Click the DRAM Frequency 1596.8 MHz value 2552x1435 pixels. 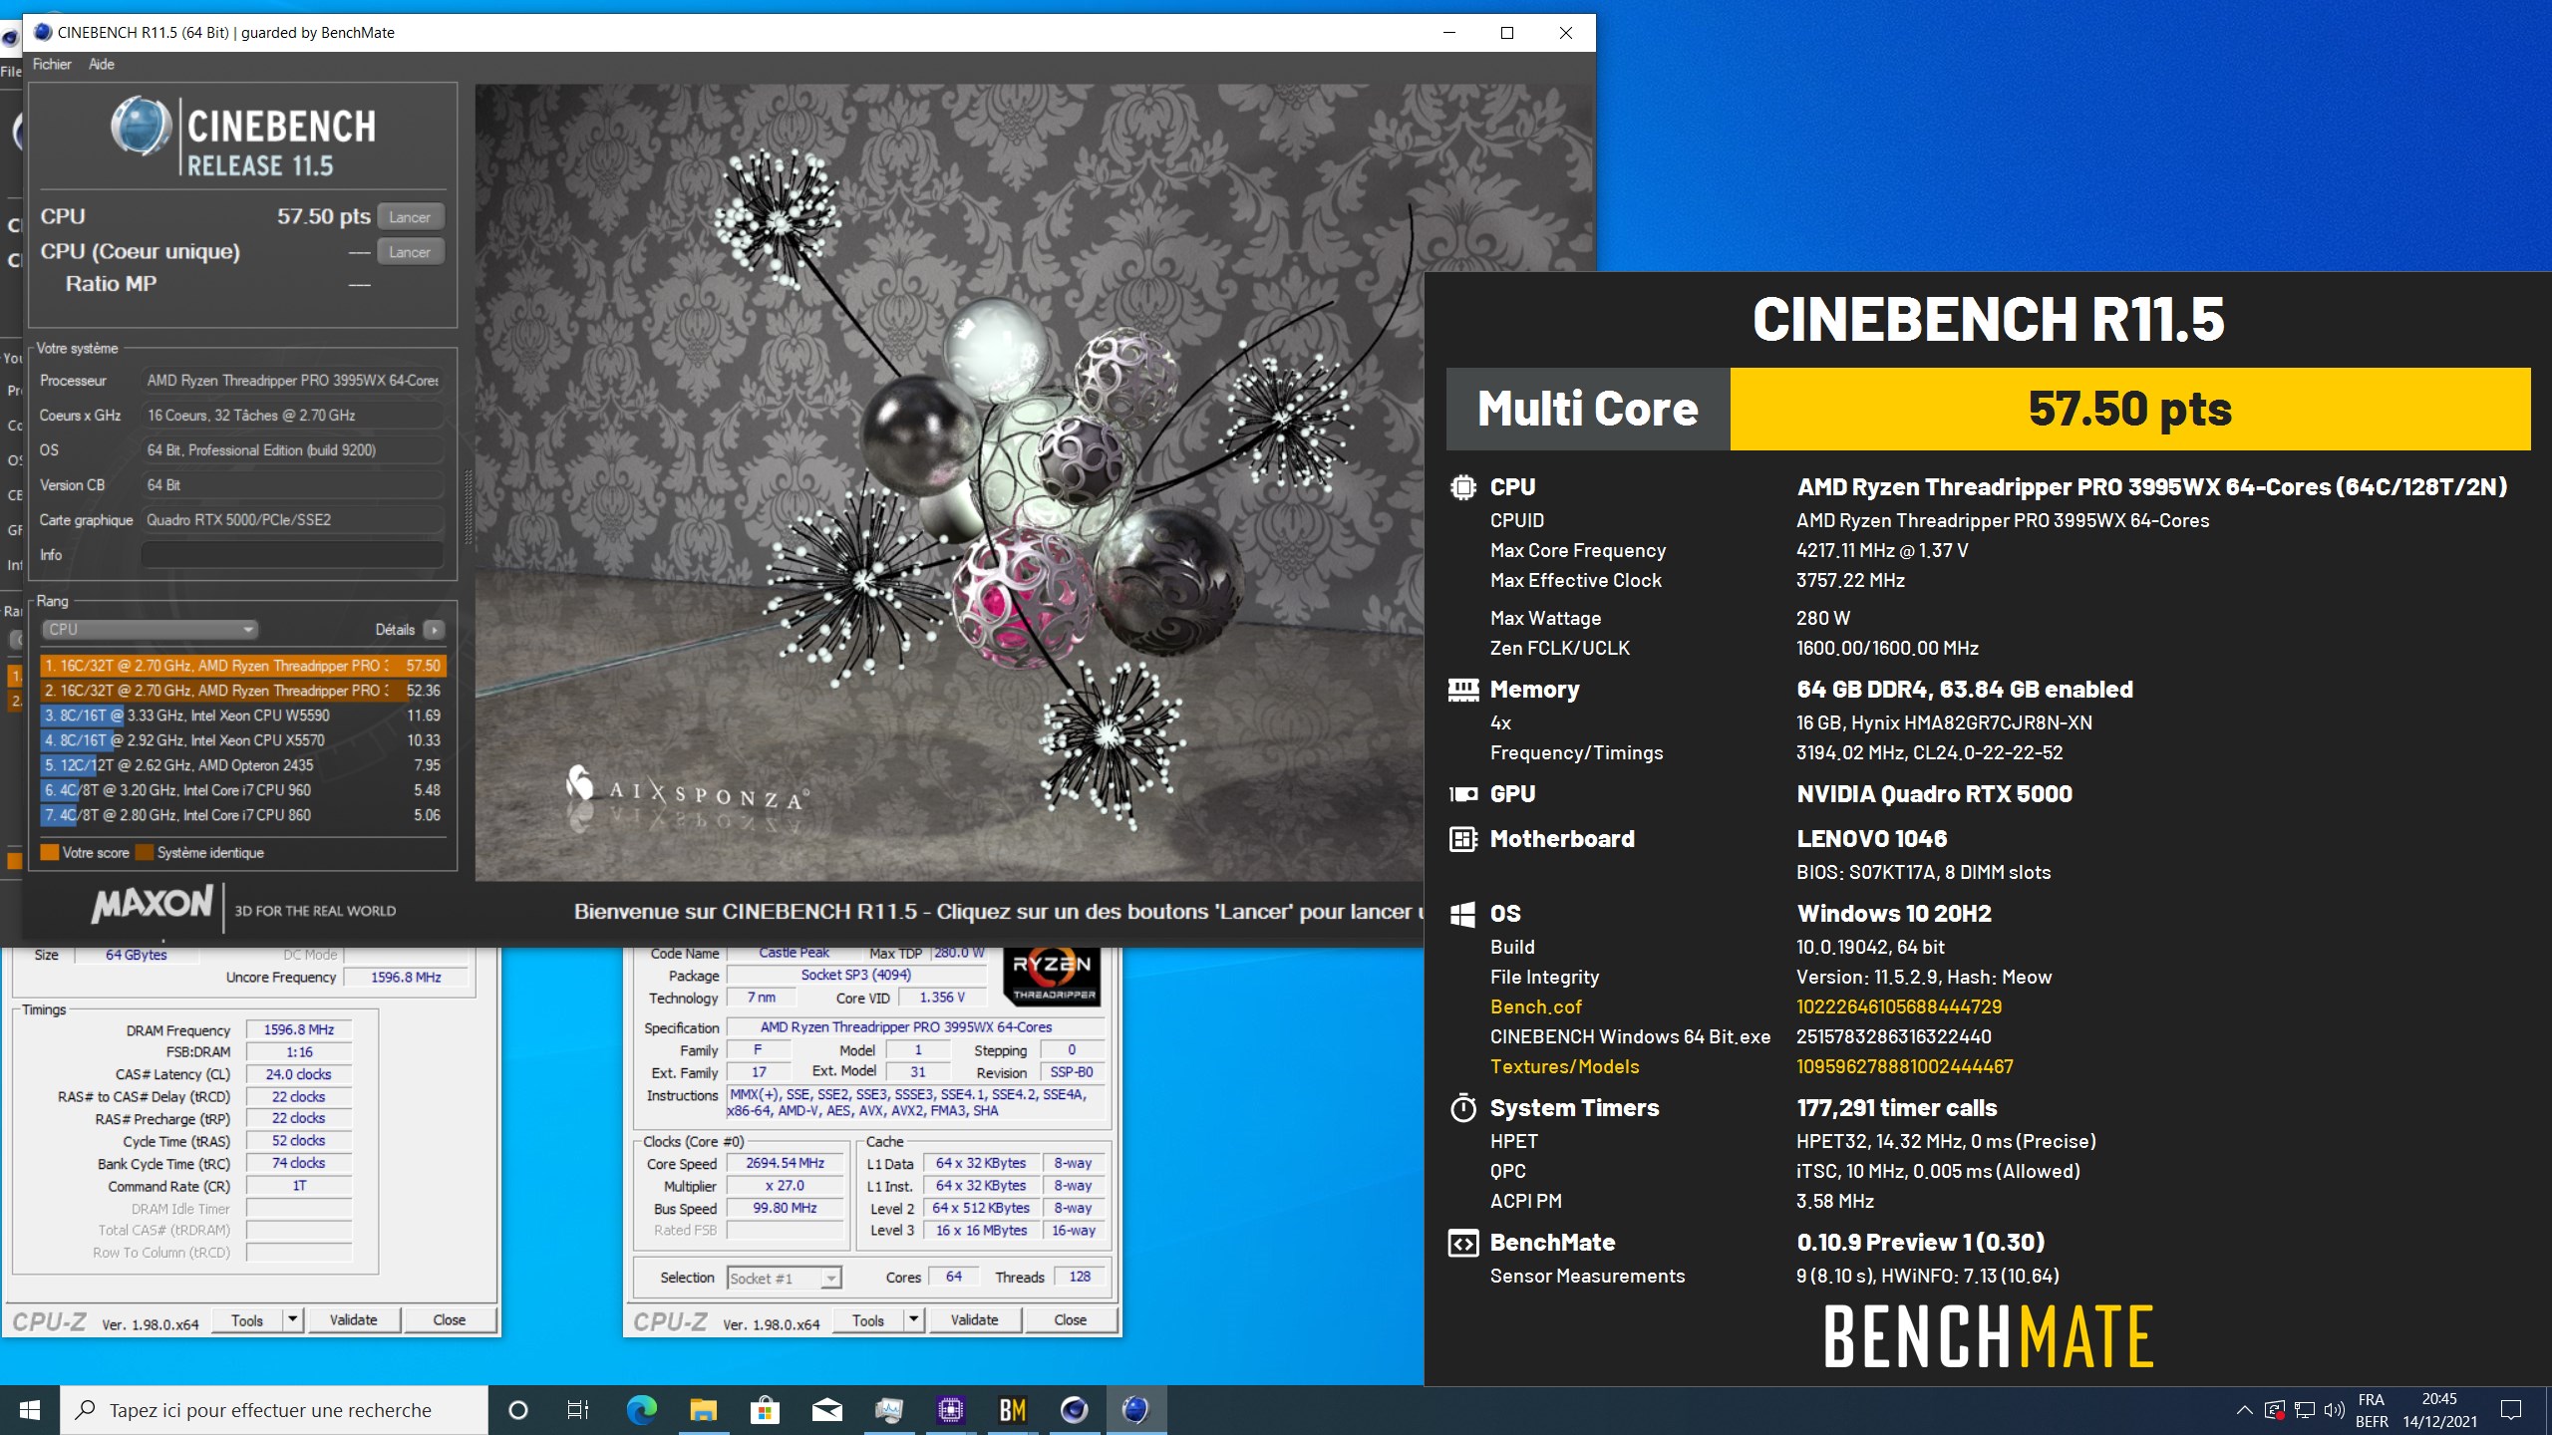(299, 1030)
